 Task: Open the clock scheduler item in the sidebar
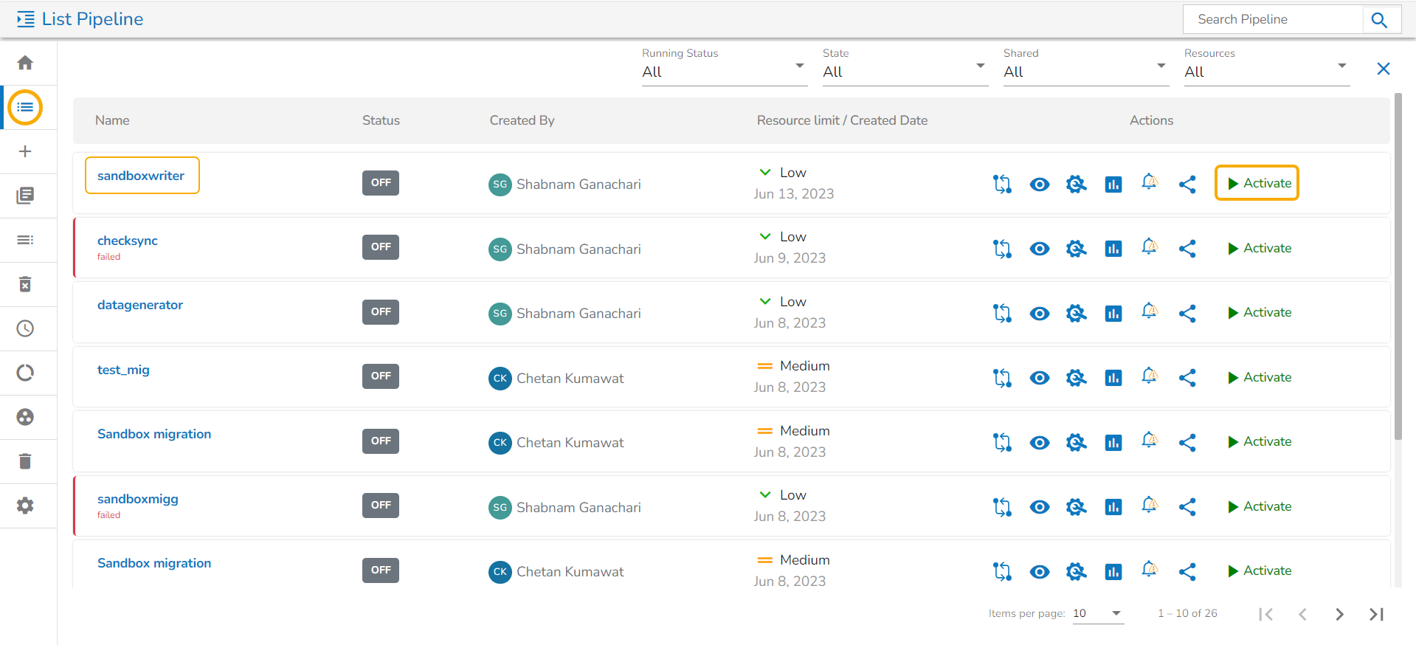25,328
